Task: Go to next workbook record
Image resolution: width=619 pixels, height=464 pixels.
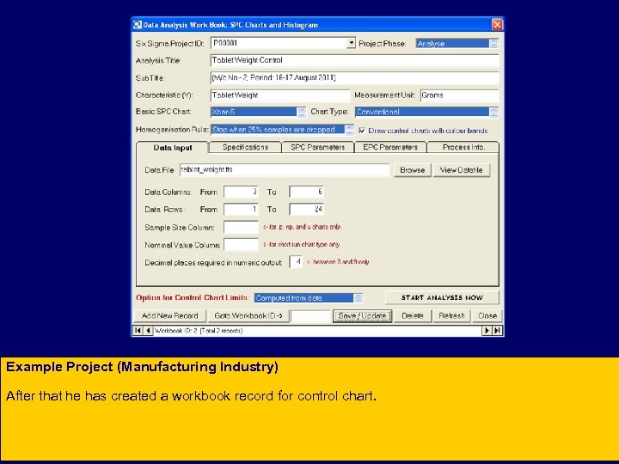Action: tap(487, 331)
